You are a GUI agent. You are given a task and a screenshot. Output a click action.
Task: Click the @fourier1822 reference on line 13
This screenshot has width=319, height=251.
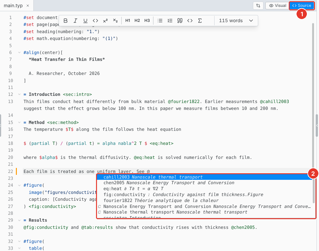click(x=184, y=101)
